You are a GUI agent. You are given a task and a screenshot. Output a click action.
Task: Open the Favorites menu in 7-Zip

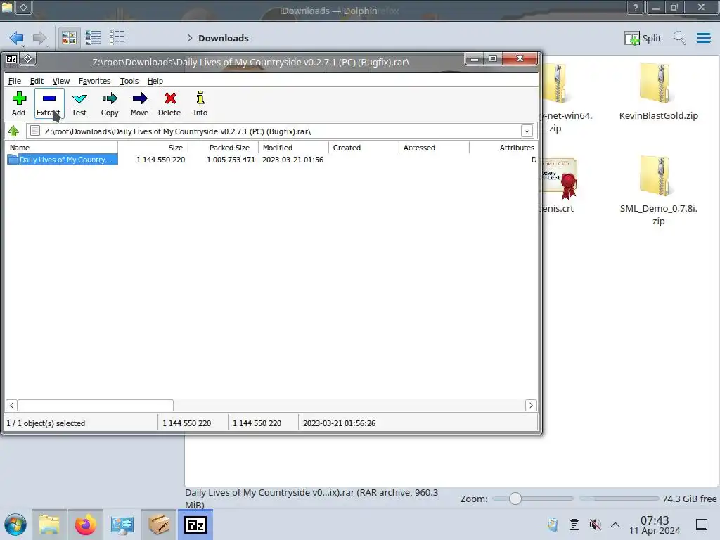coord(95,81)
